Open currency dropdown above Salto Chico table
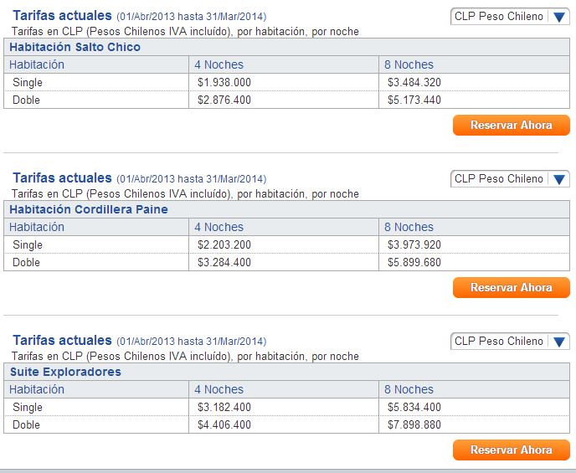This screenshot has height=473, width=576. (x=510, y=17)
